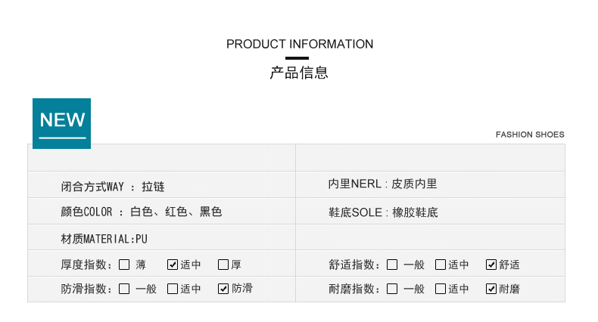
Task: Click the 内里NERL 皮质内里 cell
Action: pyautogui.click(x=382, y=184)
